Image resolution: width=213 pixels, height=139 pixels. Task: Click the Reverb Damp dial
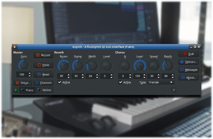(78, 65)
